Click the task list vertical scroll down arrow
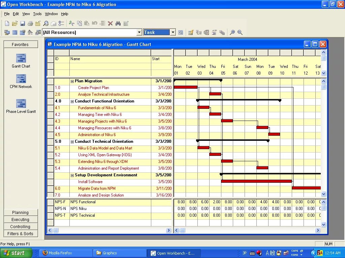 (323, 194)
